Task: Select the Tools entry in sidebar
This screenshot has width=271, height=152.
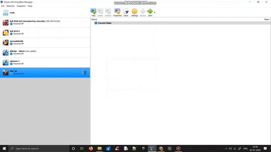Action: 45,13
